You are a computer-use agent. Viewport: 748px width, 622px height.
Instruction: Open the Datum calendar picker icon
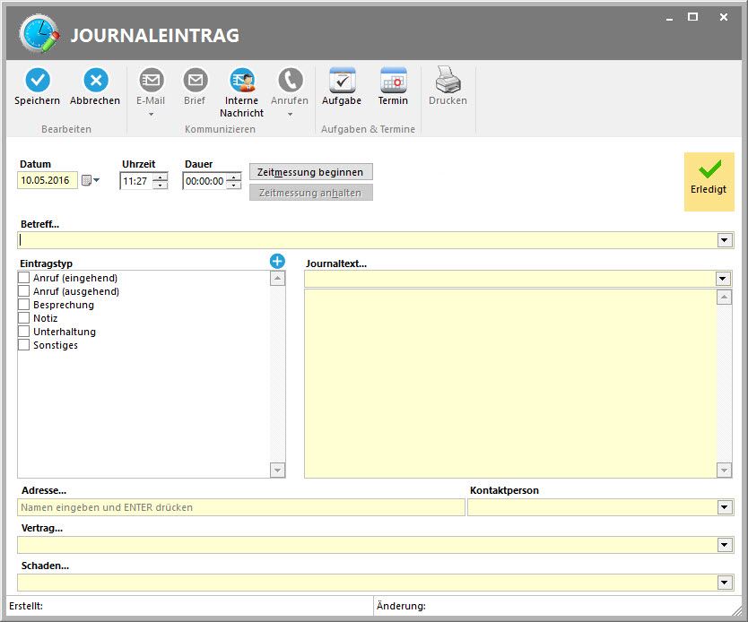click(87, 180)
